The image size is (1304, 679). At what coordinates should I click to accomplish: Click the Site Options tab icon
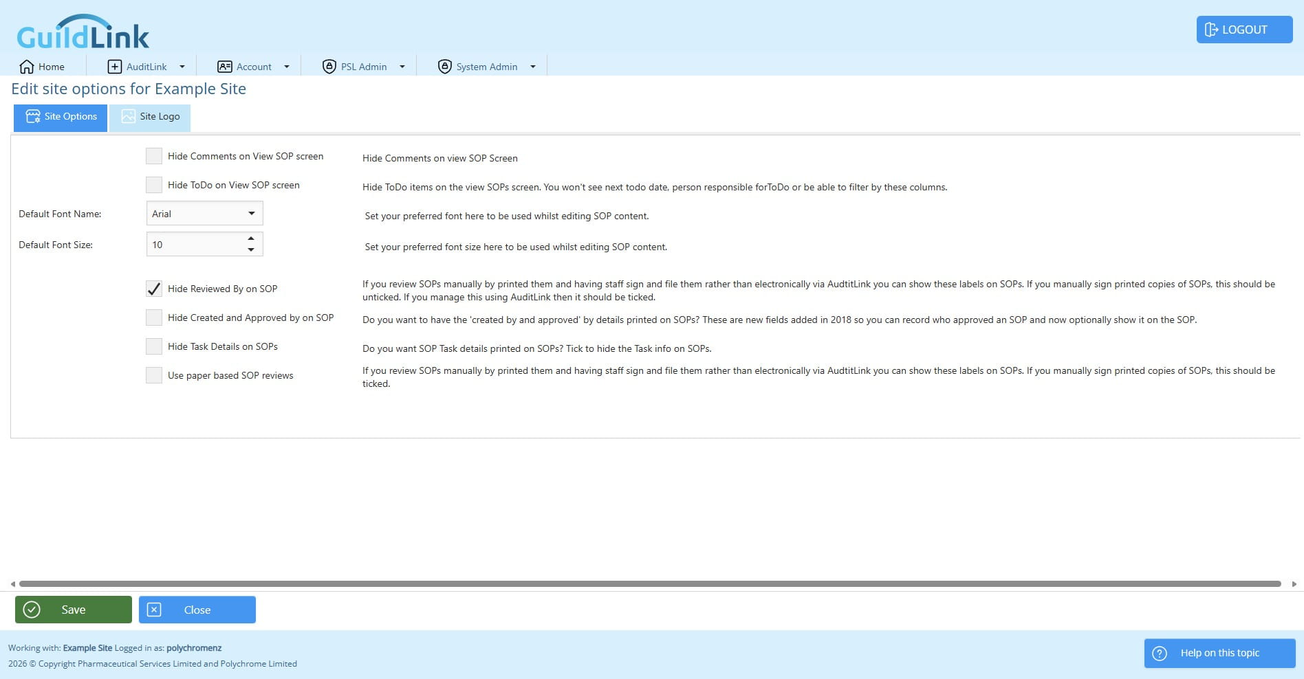33,116
